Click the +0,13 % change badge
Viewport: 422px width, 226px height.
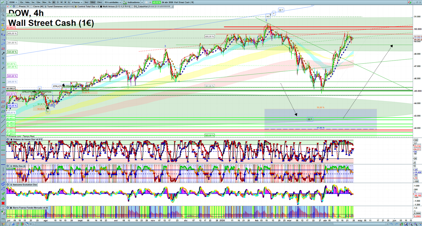(156, 2)
